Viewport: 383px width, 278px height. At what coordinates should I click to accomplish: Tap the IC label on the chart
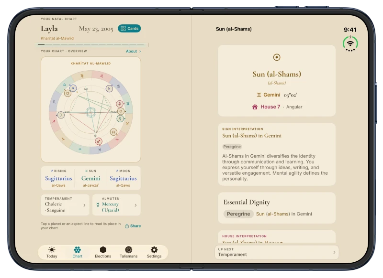95,136
